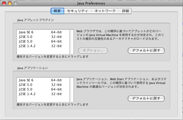
Task: Select J2SE 5.0 32-bit in applet plugin list
Action: [43, 37]
